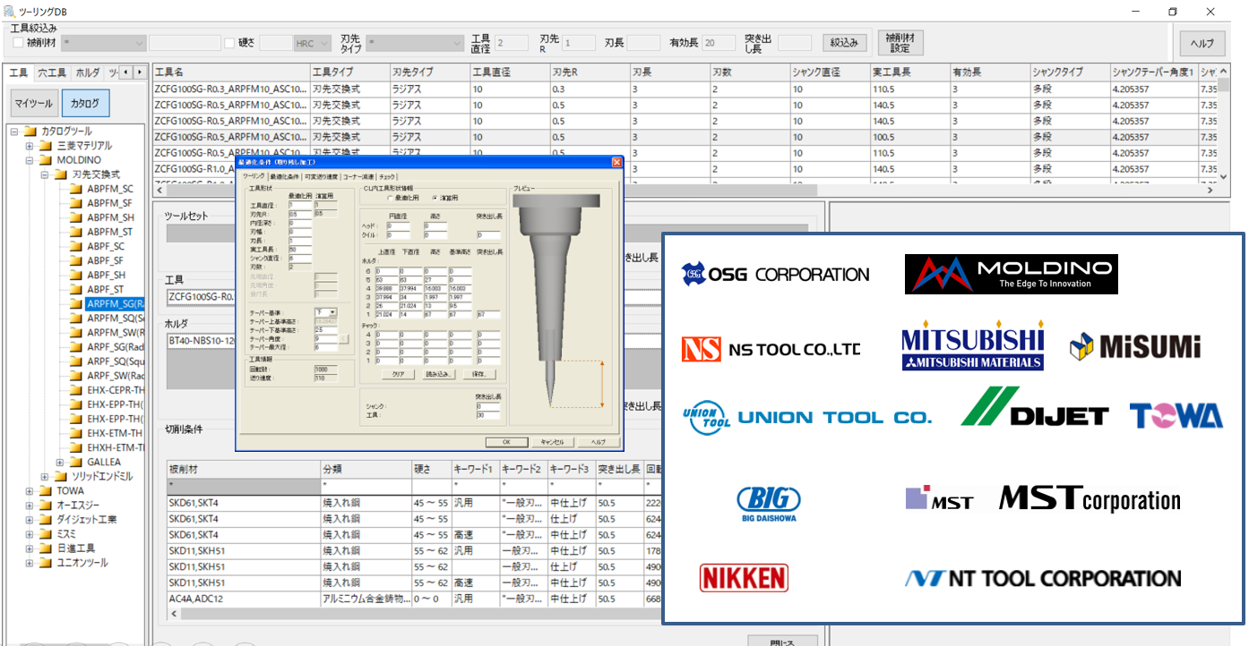Open the 最適化条件 tab in dialog

[285, 177]
